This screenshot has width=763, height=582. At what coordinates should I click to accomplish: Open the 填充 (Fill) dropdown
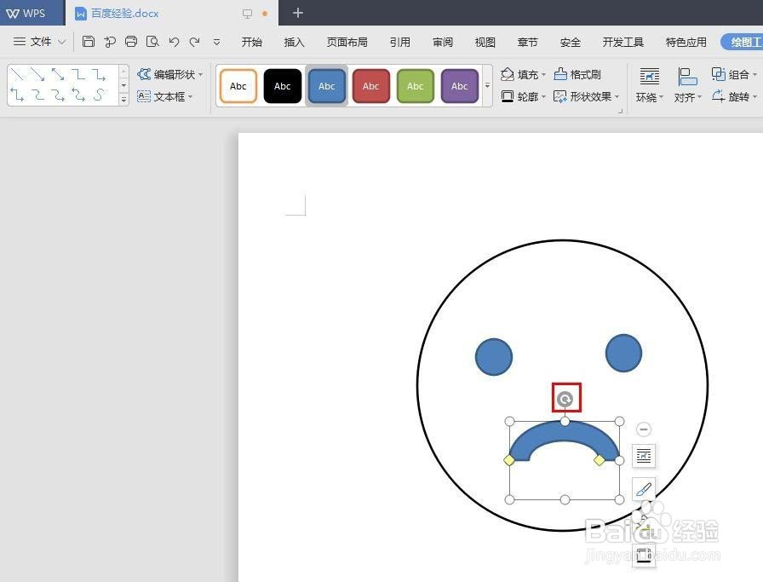click(526, 74)
